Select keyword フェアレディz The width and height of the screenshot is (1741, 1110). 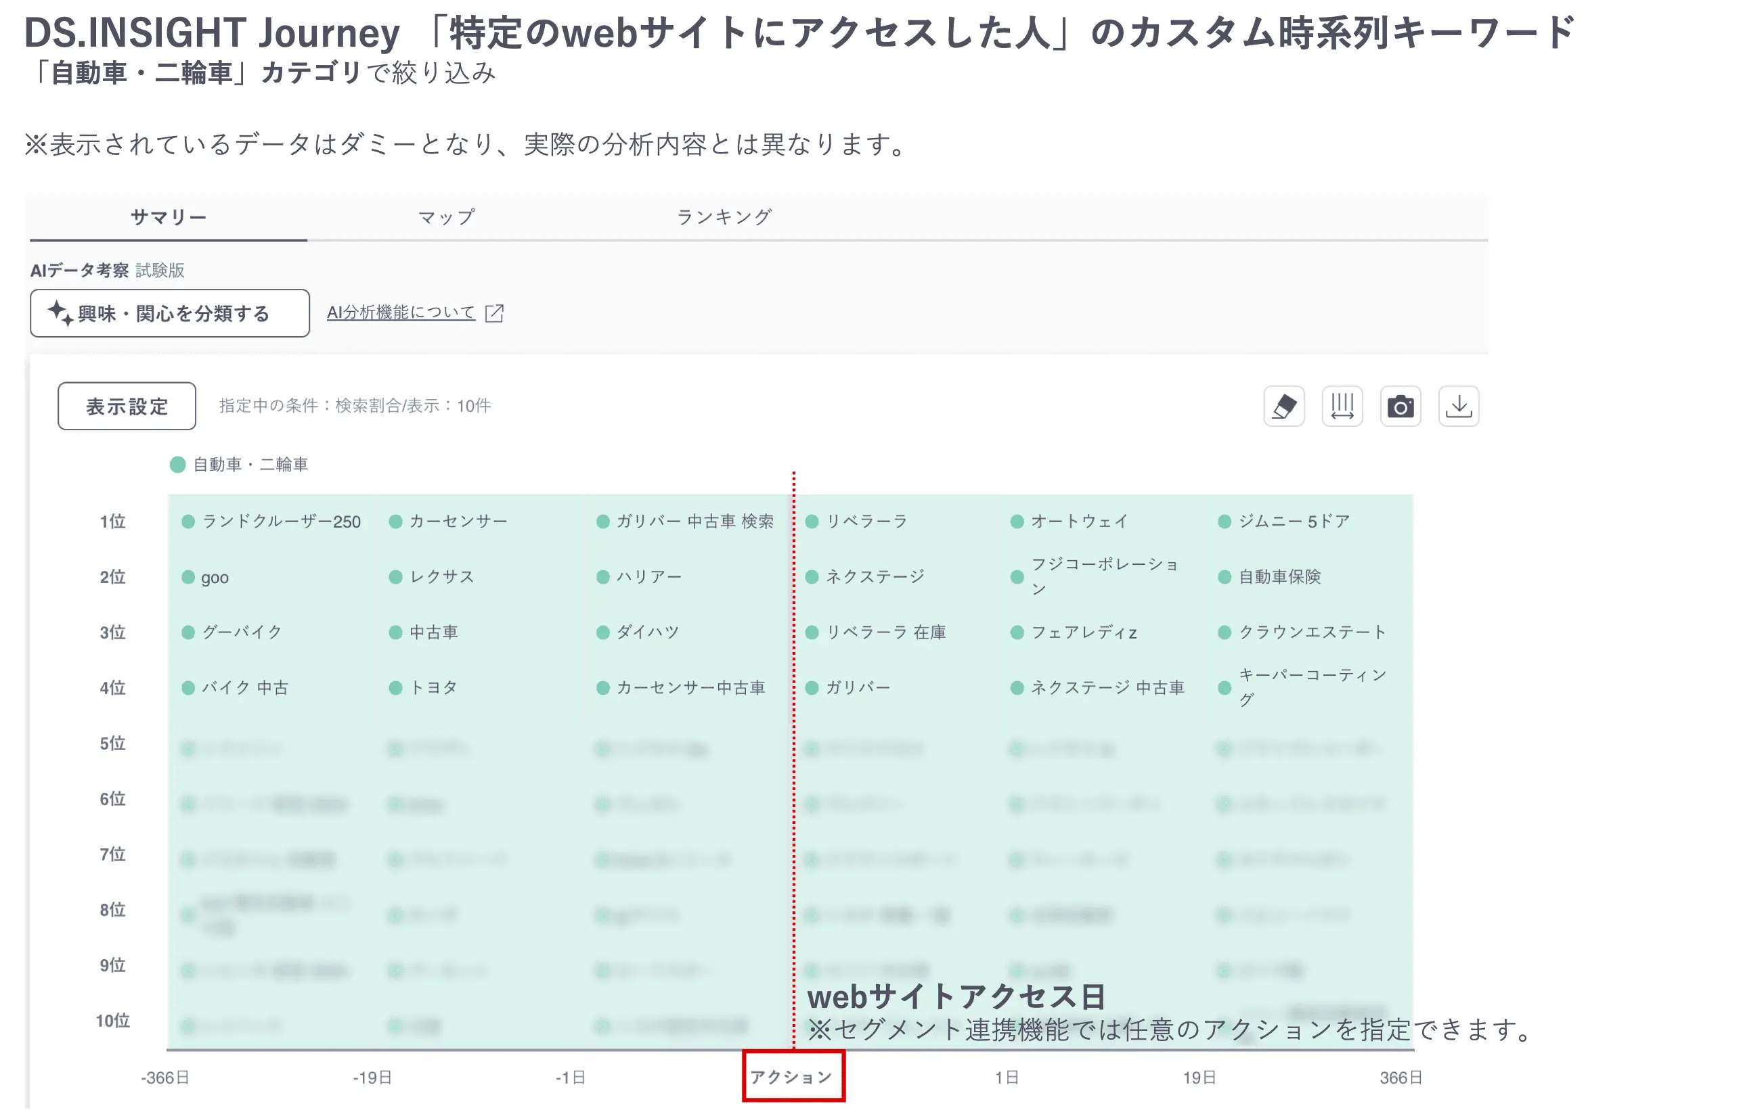click(x=1084, y=632)
